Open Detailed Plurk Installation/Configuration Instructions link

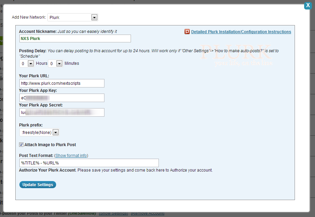click(x=241, y=32)
